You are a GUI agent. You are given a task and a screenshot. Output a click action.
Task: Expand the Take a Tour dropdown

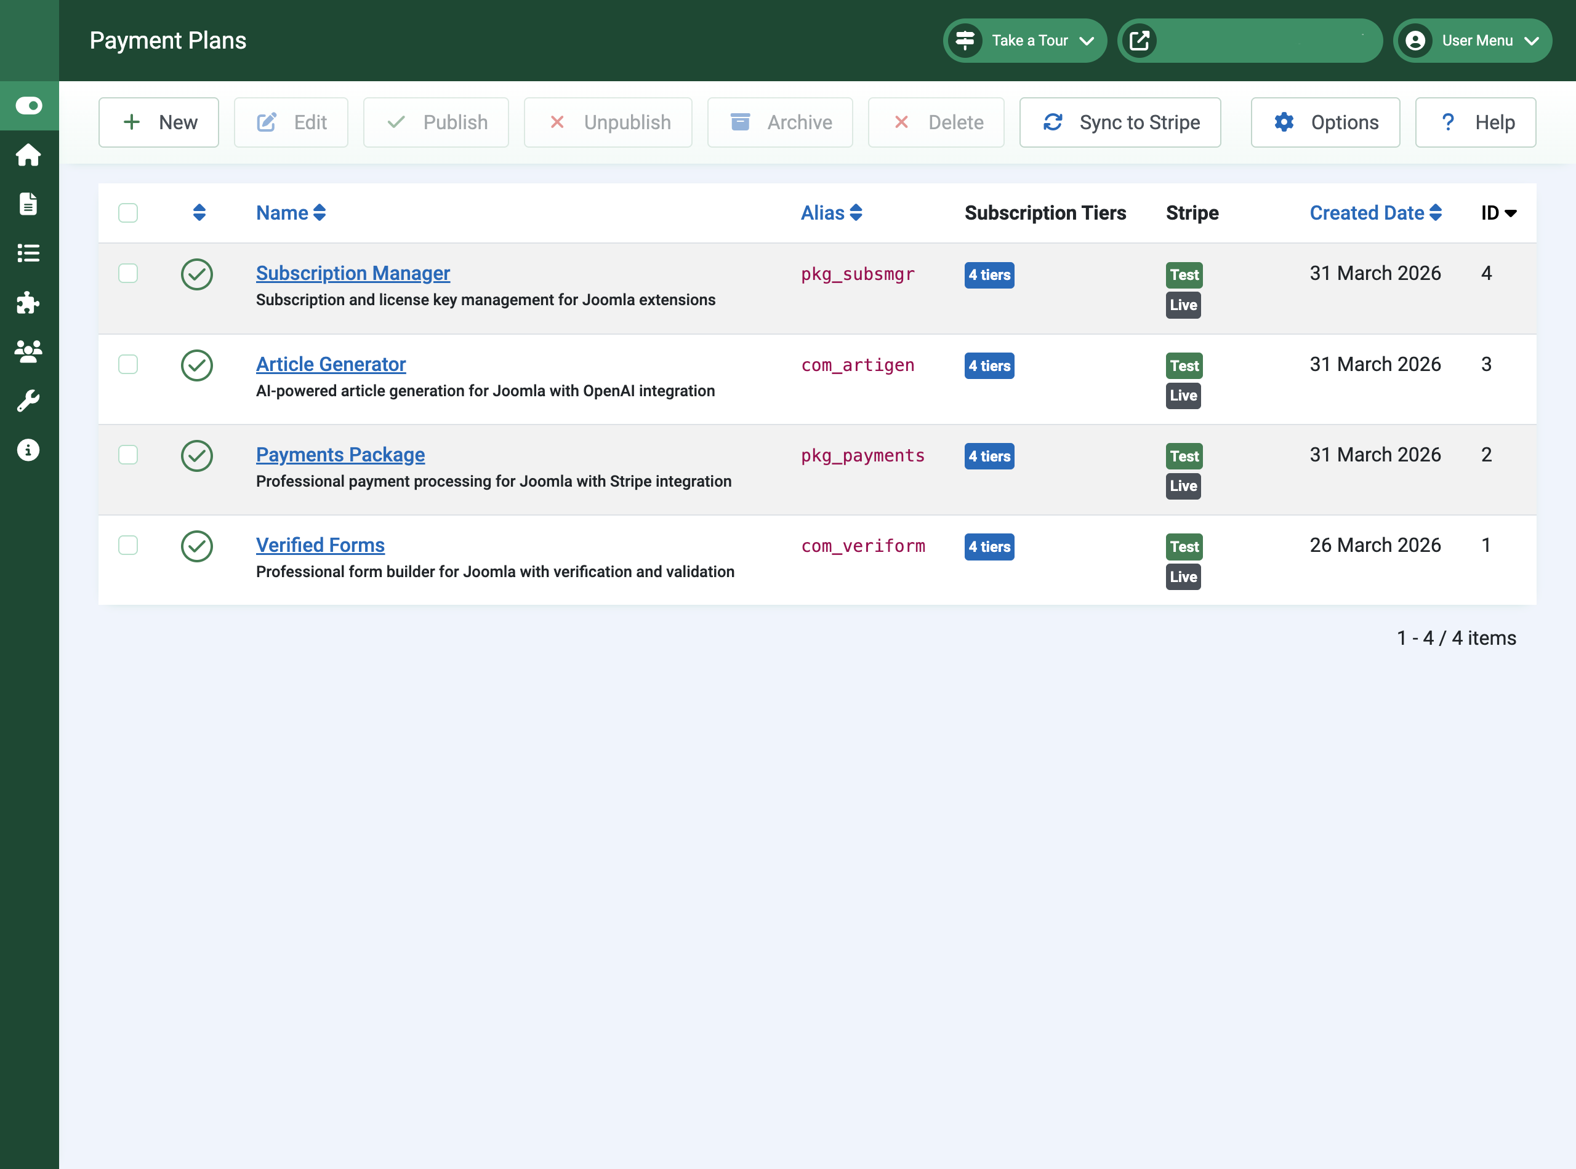click(1024, 41)
